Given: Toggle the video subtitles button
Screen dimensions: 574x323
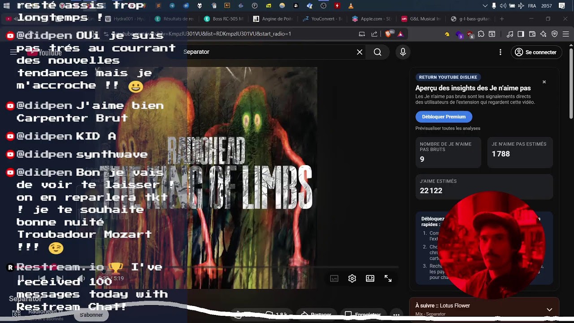Looking at the screenshot, I should click(334, 279).
